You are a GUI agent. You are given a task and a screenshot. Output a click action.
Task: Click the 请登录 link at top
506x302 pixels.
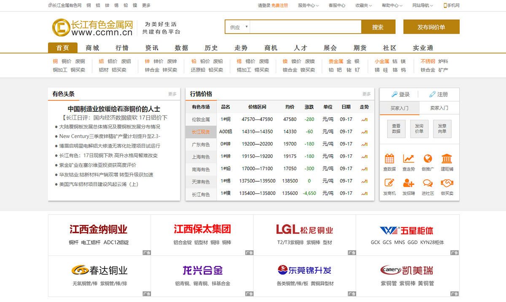264,5
